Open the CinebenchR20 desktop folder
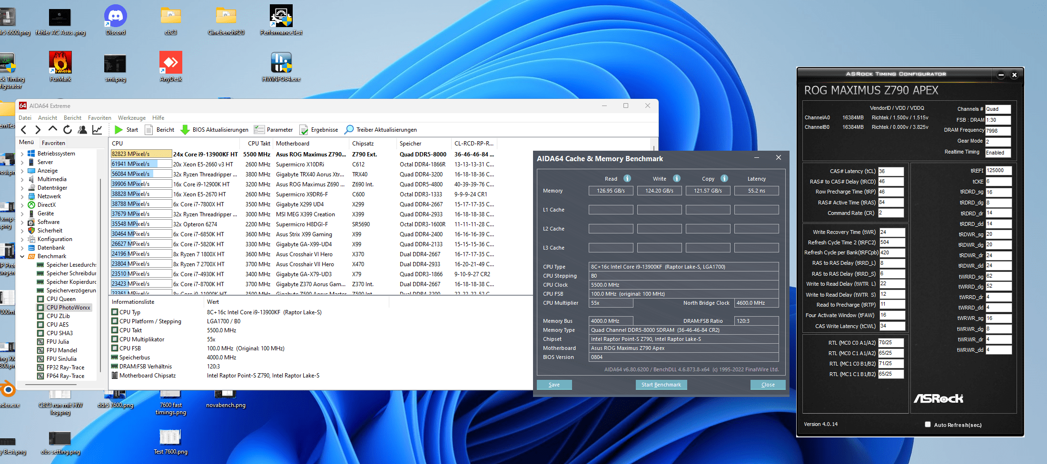The height and width of the screenshot is (464, 1047). (226, 20)
